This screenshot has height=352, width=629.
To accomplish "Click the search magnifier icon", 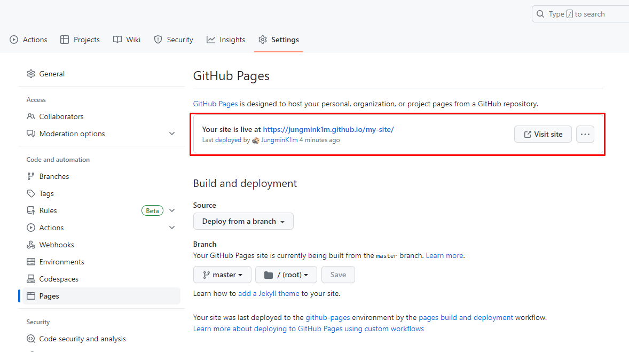I will pyautogui.click(x=540, y=14).
